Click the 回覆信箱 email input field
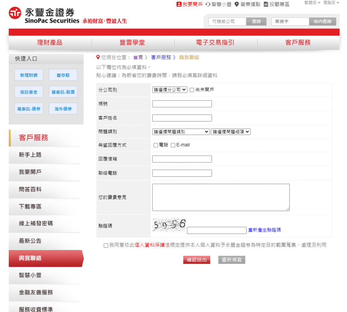The height and width of the screenshot is (312, 347). pos(182,159)
